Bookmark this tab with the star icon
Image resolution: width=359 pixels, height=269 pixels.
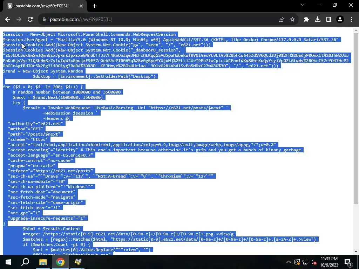pyautogui.click(x=292, y=20)
